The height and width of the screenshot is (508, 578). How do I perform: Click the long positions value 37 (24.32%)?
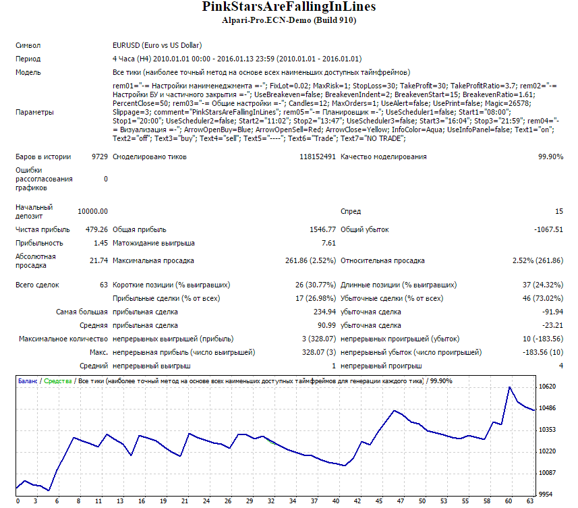coord(543,285)
